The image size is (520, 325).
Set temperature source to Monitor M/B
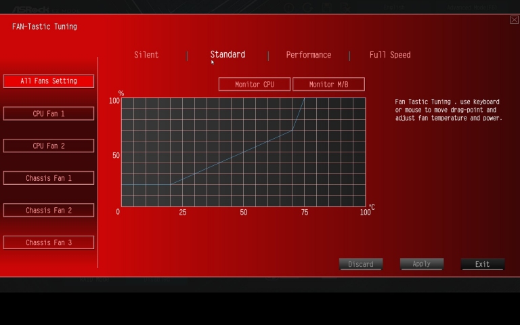pos(328,84)
